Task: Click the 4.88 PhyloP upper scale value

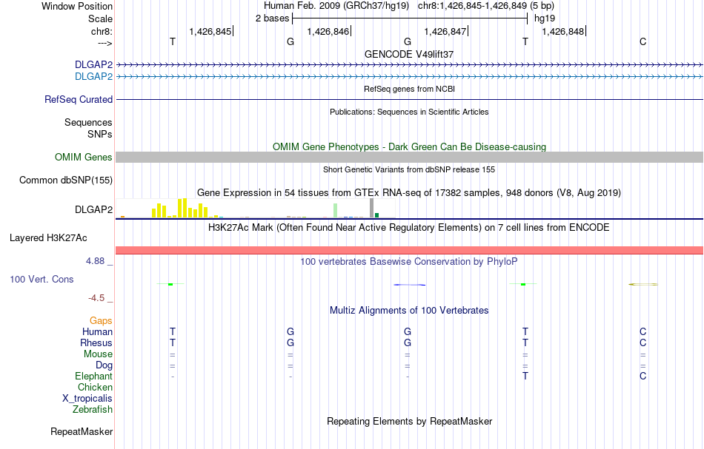Action: click(96, 261)
